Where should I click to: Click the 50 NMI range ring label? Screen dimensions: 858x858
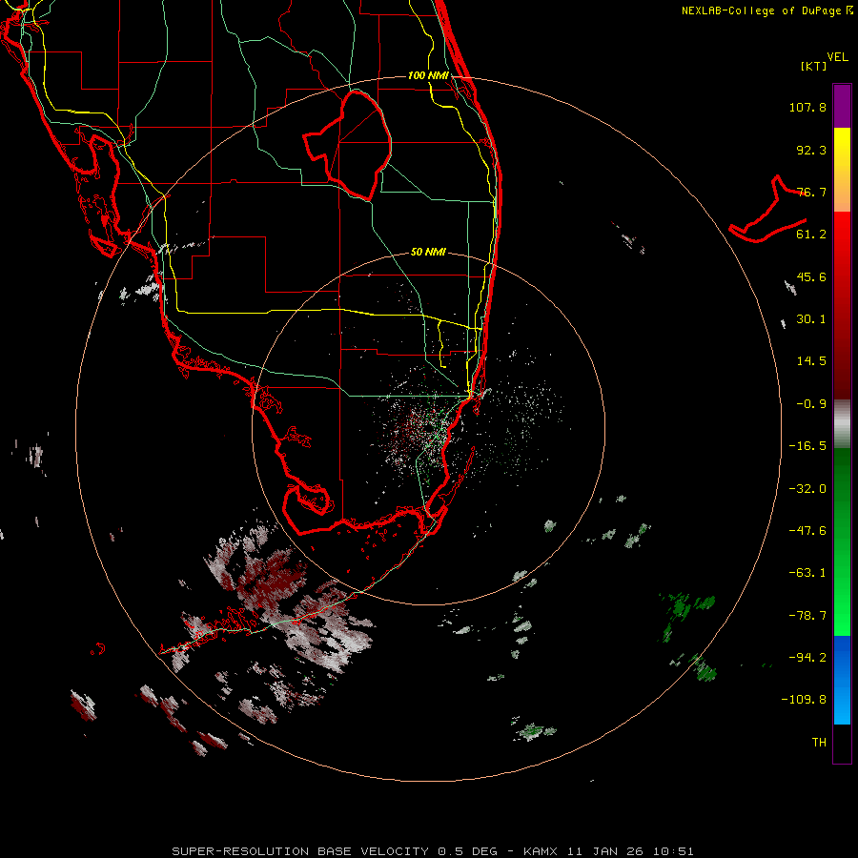click(x=428, y=252)
